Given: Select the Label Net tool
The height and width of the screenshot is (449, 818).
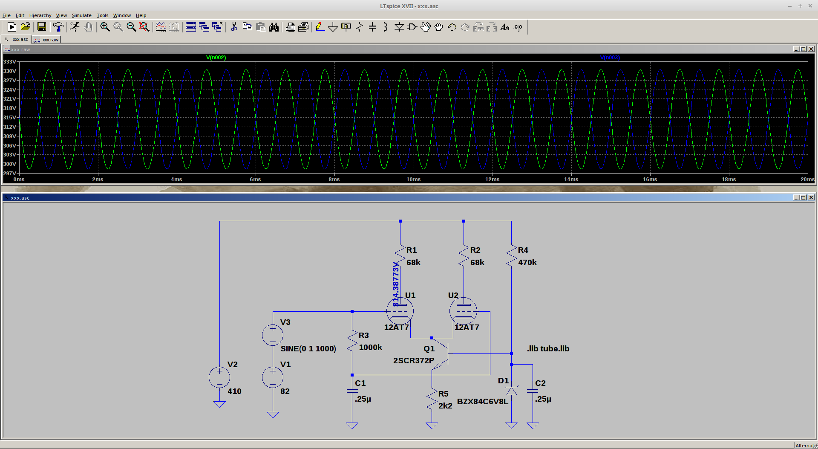Looking at the screenshot, I should coord(346,27).
